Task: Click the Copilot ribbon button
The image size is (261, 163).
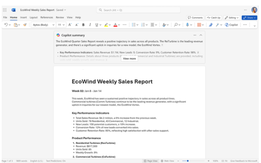Action: click(231, 25)
